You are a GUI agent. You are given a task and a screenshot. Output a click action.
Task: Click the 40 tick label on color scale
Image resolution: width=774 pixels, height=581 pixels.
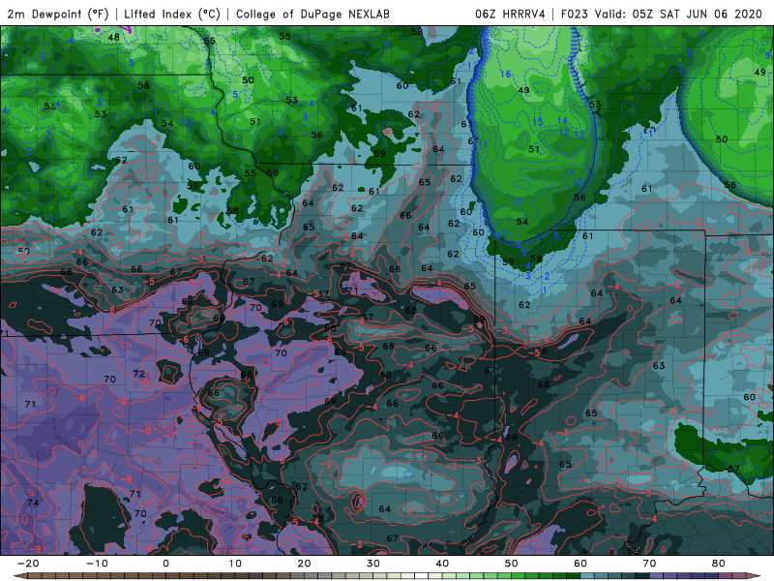tap(442, 564)
